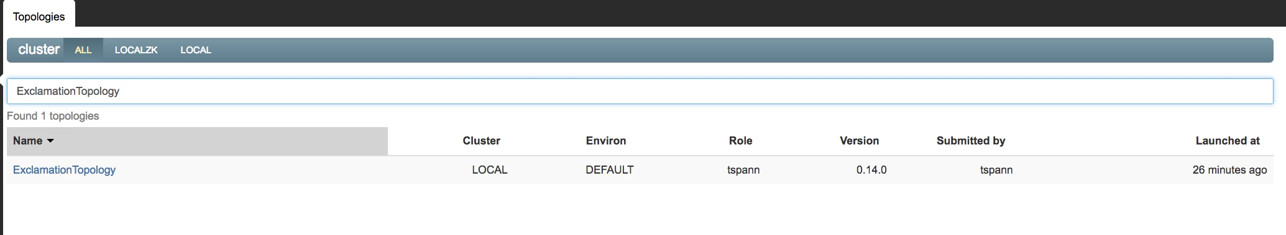Click the Name sort arrow icon
The width and height of the screenshot is (1286, 235).
coord(50,141)
